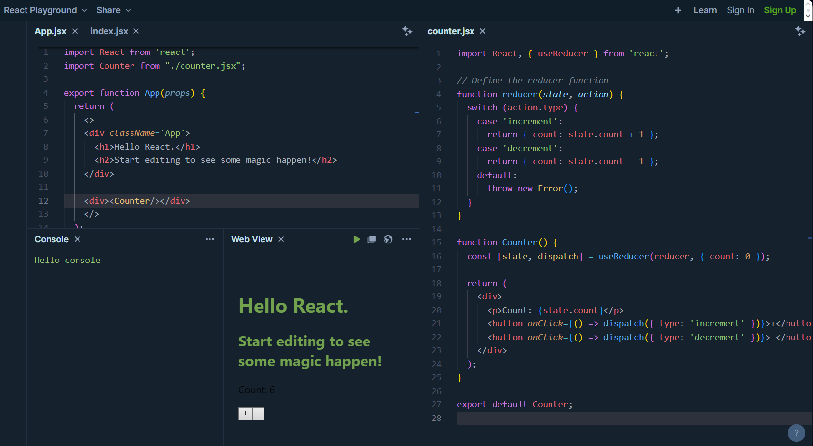The width and height of the screenshot is (813, 446).
Task: Open the Console panel more options menu
Action: tap(210, 239)
